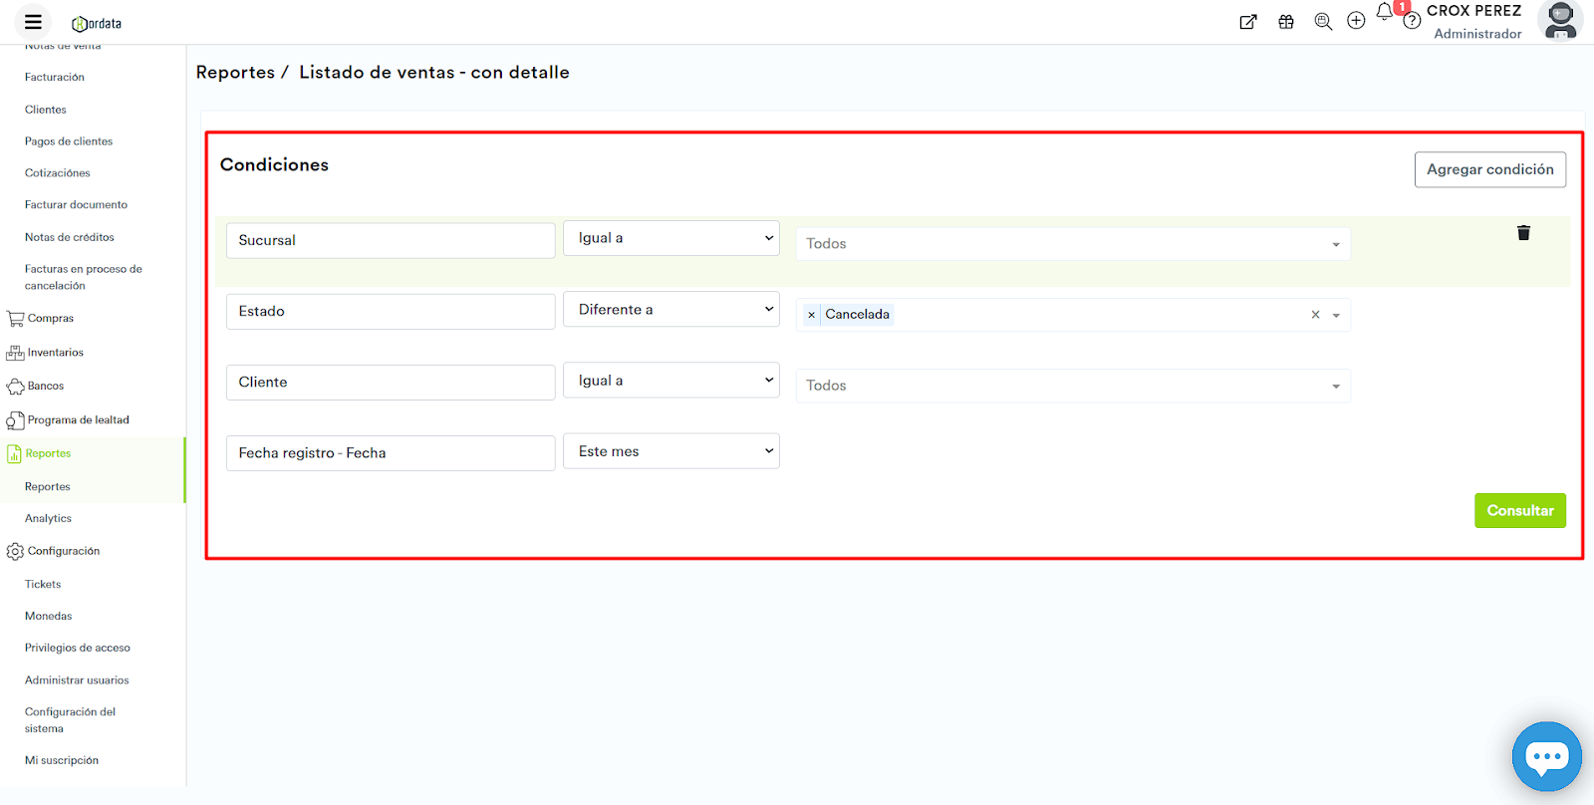Delete the Sucursal condition with trash icon
1594x805 pixels.
click(1523, 233)
